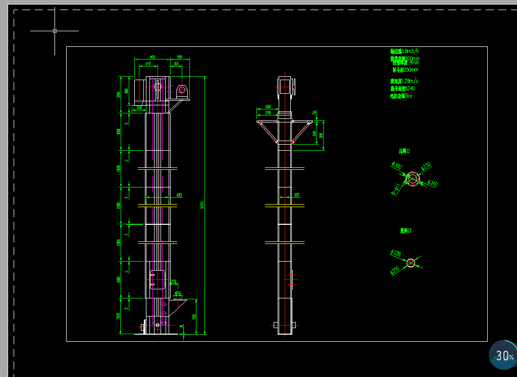Screen dimensions: 517x377
Task: Pick the ø230 diameter dimension
Action: (426, 167)
